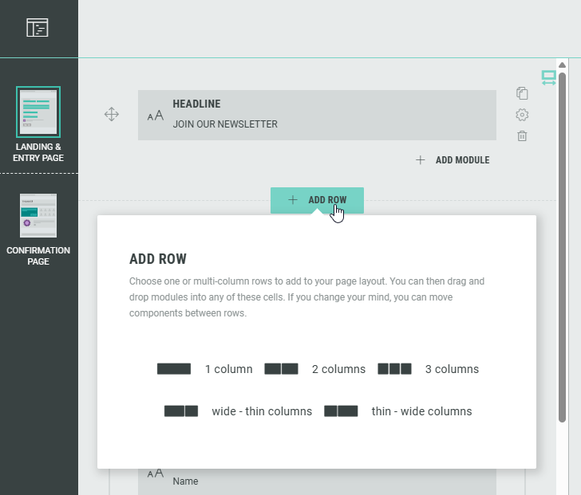Click the Add Row button

[x=317, y=200]
